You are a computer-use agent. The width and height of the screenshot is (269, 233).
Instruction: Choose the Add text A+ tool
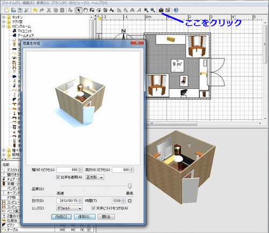112,10
